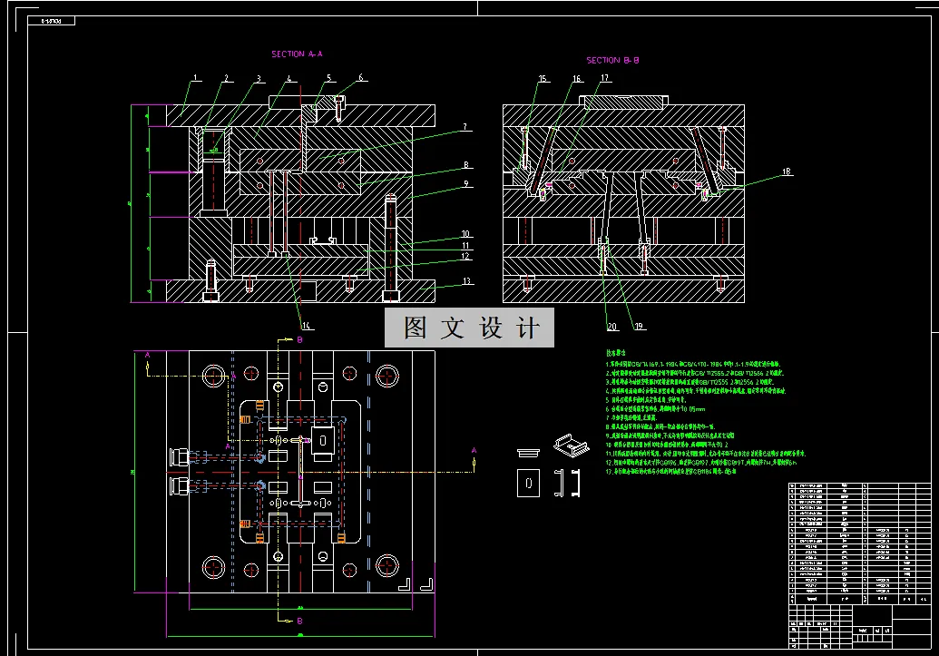Viewport: 939px width, 656px height.
Task: Click the small drawing-number box in the top-left corner
Action: 52,21
